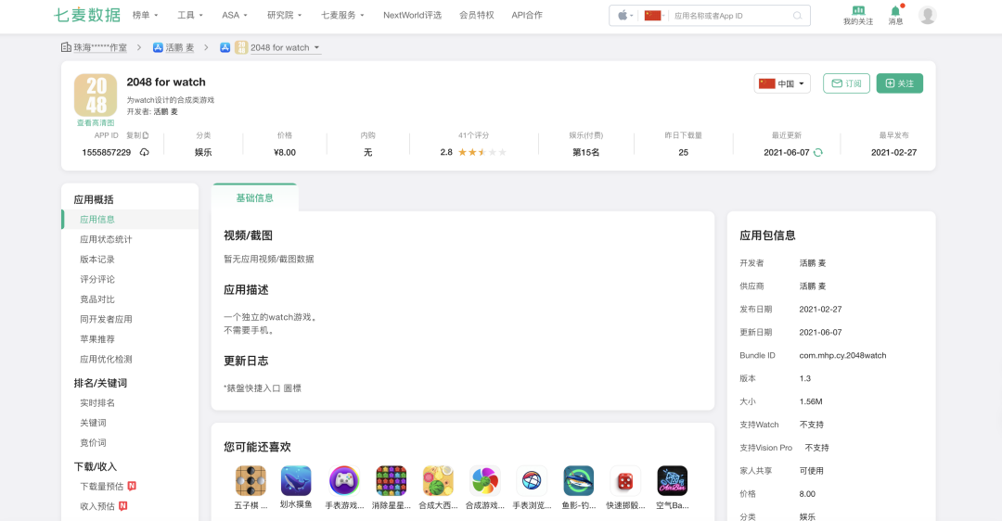The height and width of the screenshot is (521, 1002).
Task: Open 应用状态统计 in sidebar
Action: point(106,239)
